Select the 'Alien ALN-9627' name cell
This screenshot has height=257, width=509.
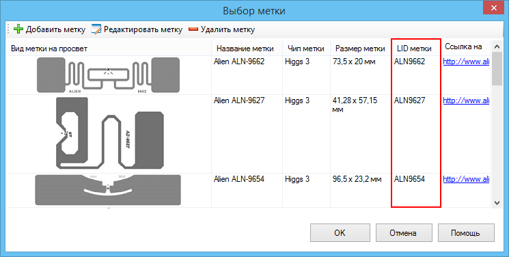coord(239,100)
